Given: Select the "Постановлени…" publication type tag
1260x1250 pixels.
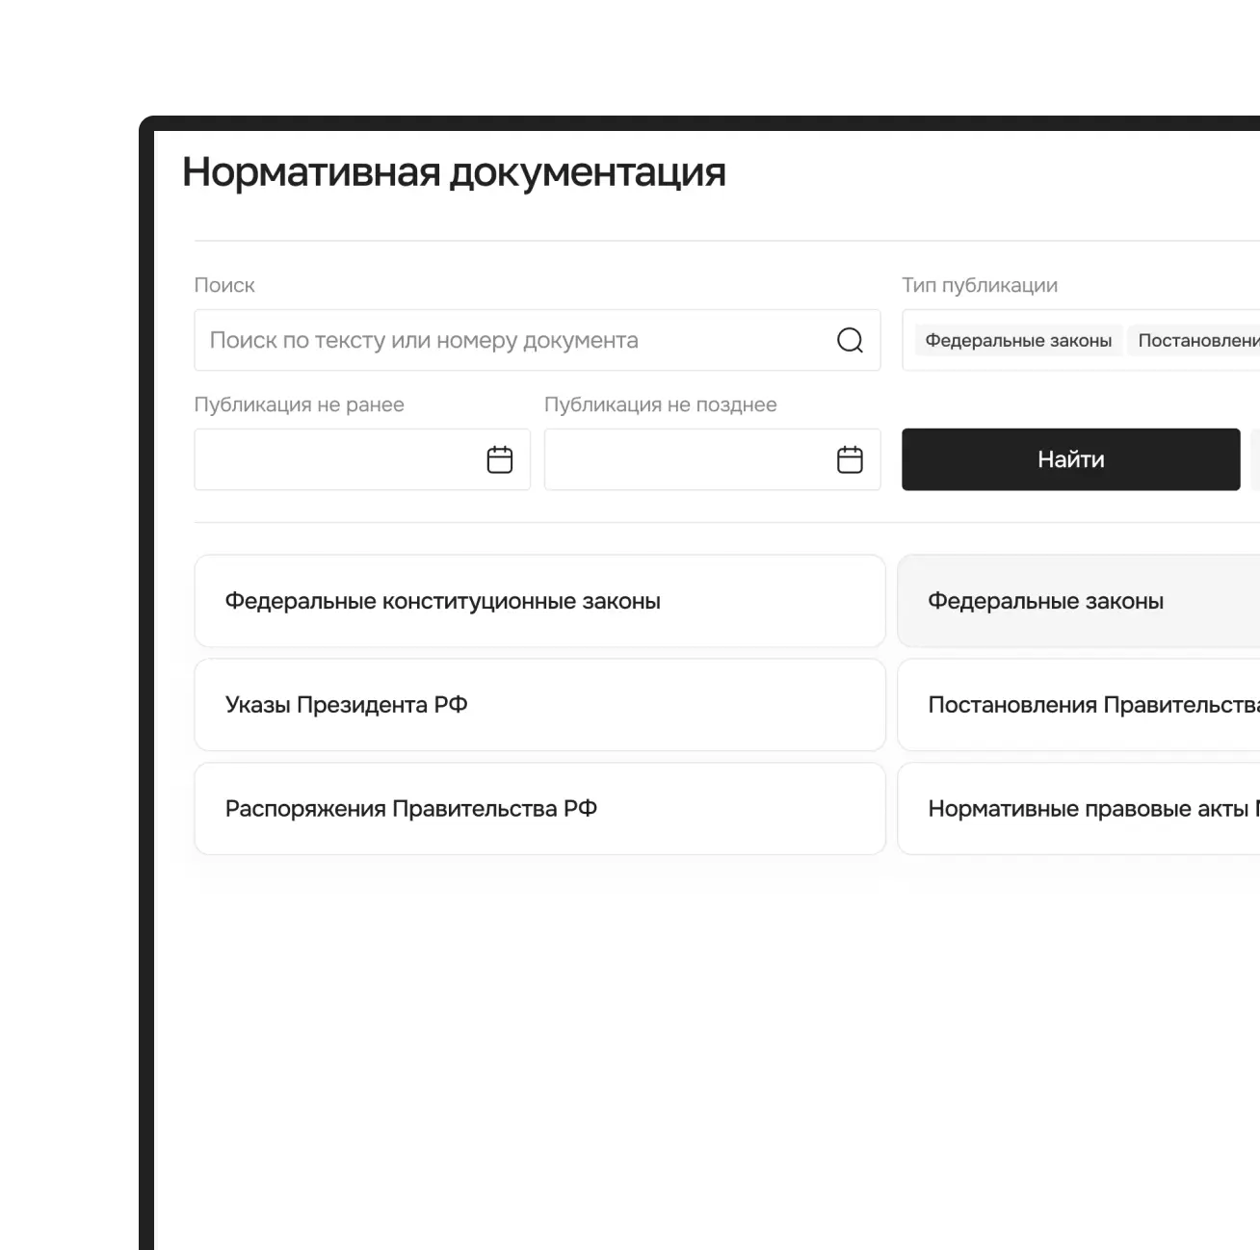Looking at the screenshot, I should pyautogui.click(x=1194, y=340).
